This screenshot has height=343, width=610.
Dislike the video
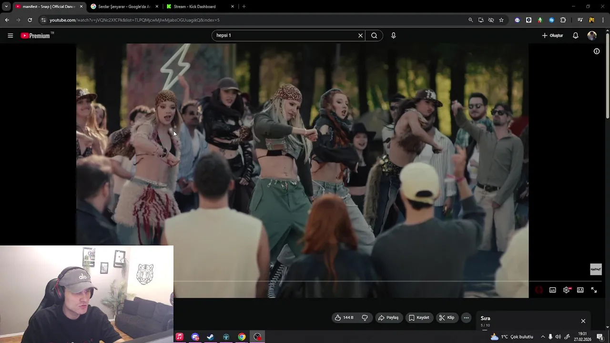tap(365, 318)
